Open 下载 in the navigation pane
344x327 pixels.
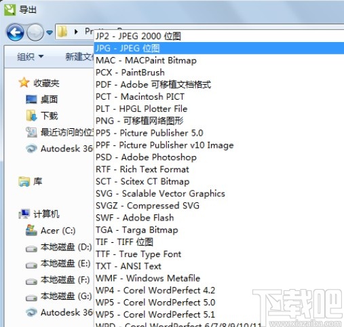[x=50, y=116]
